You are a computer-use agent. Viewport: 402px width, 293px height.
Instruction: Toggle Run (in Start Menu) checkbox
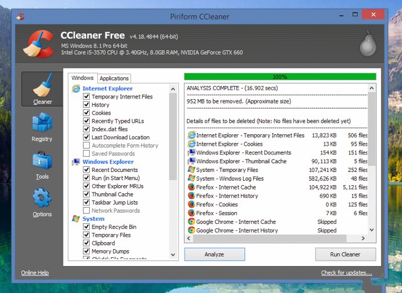click(87, 178)
